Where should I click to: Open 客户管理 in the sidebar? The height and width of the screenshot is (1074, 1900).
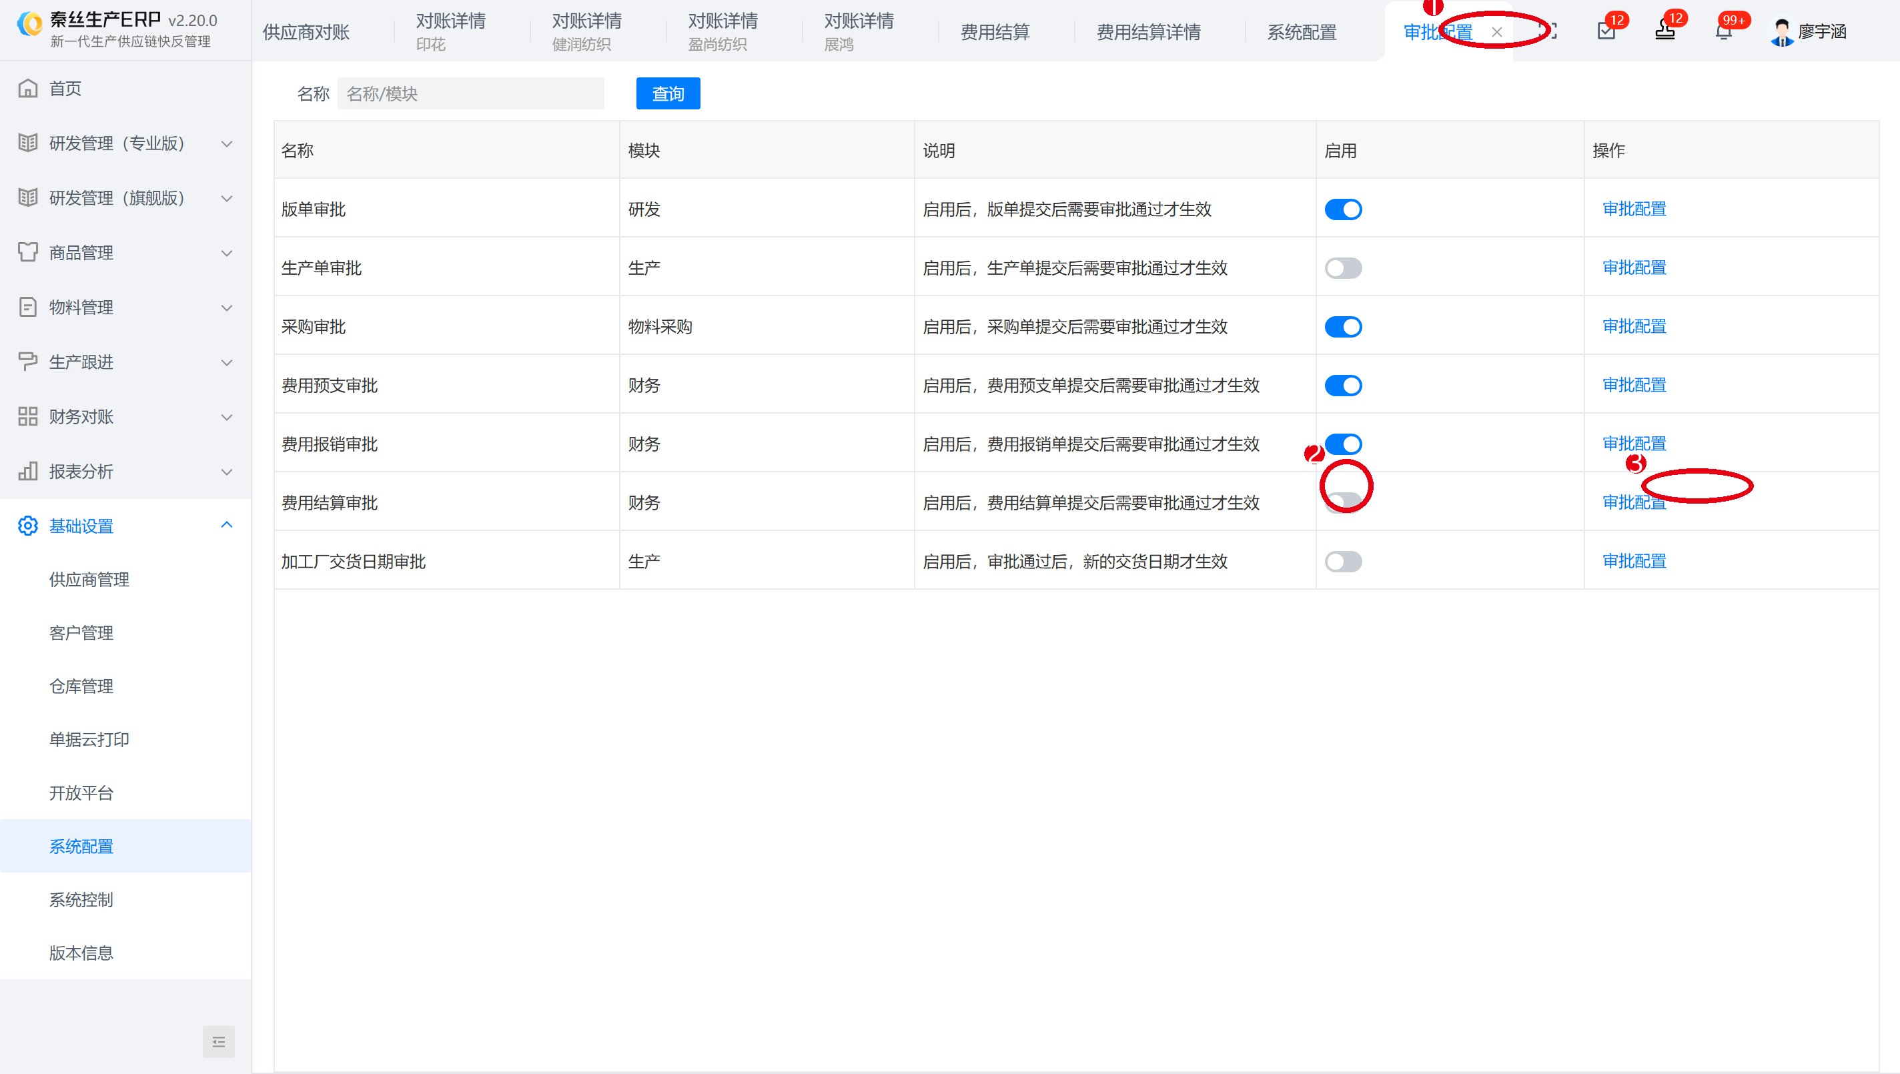[x=81, y=633]
